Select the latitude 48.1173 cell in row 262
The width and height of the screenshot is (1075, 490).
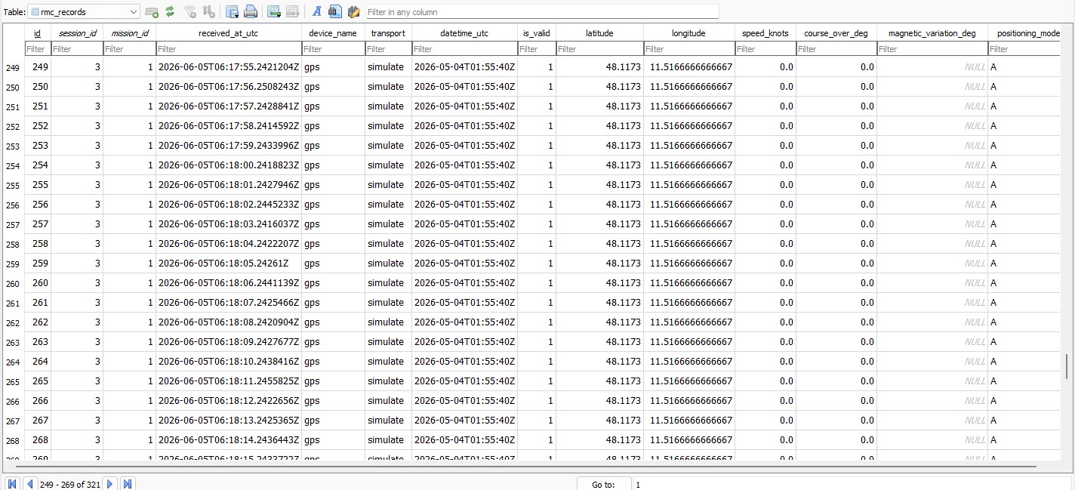(x=599, y=322)
